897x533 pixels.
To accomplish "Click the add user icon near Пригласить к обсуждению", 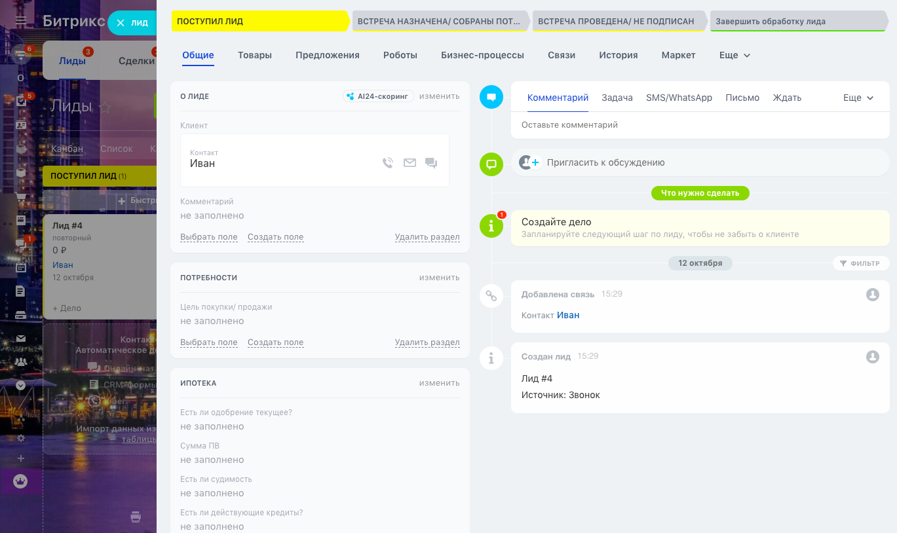I will (x=528, y=162).
